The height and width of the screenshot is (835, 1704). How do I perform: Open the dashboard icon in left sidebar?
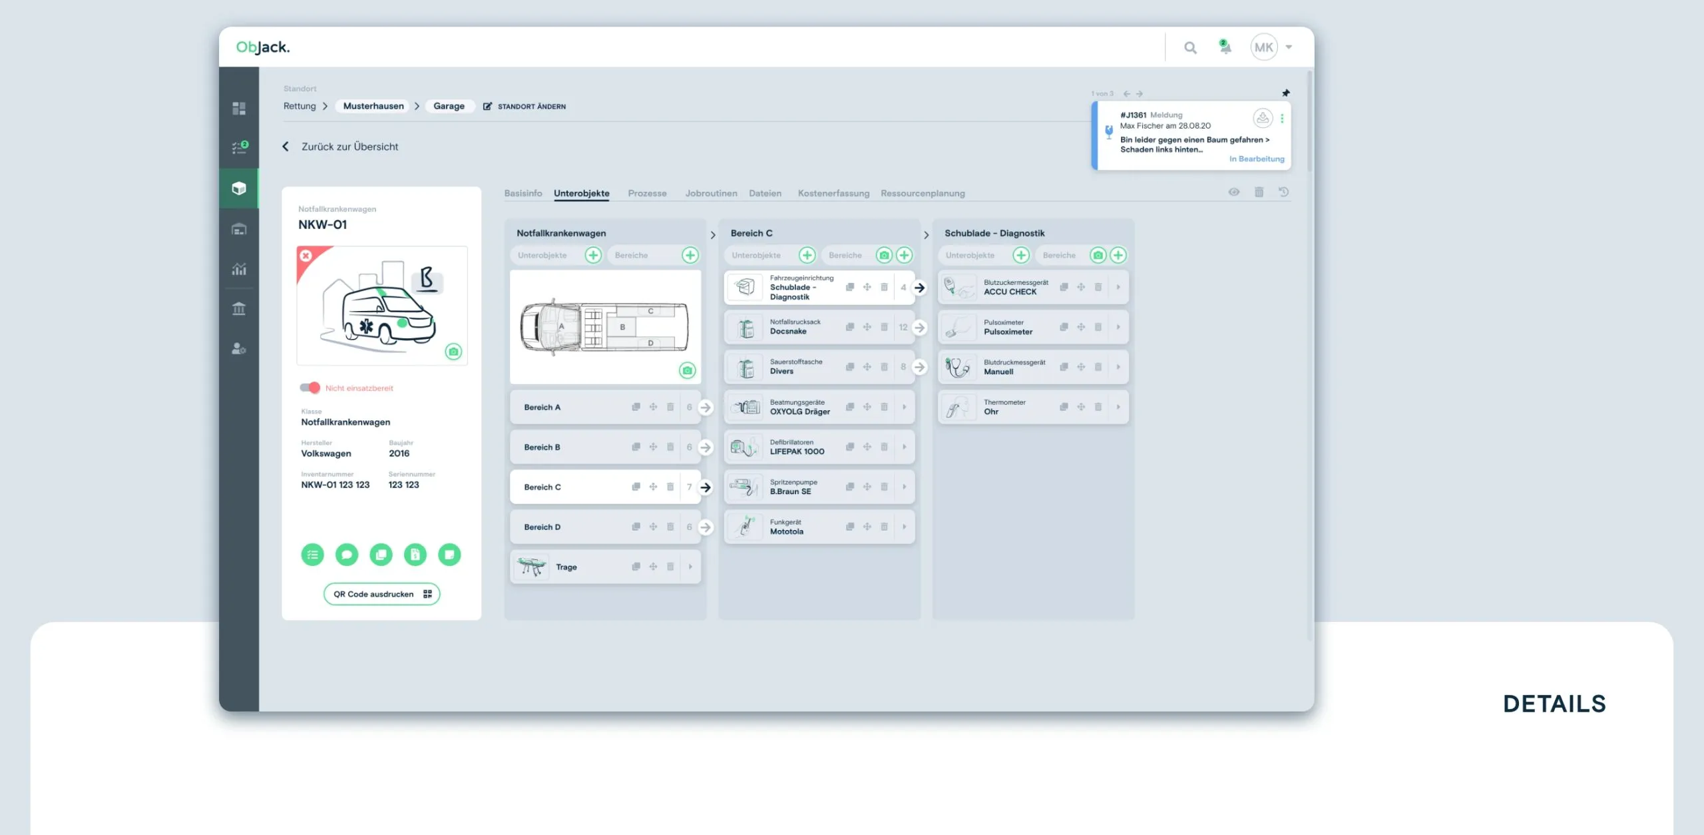[x=239, y=108]
